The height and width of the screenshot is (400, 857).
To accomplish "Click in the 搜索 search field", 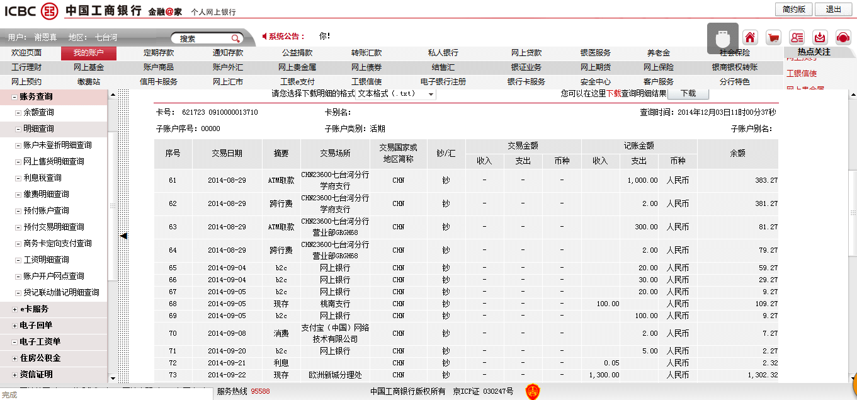I will pos(201,38).
